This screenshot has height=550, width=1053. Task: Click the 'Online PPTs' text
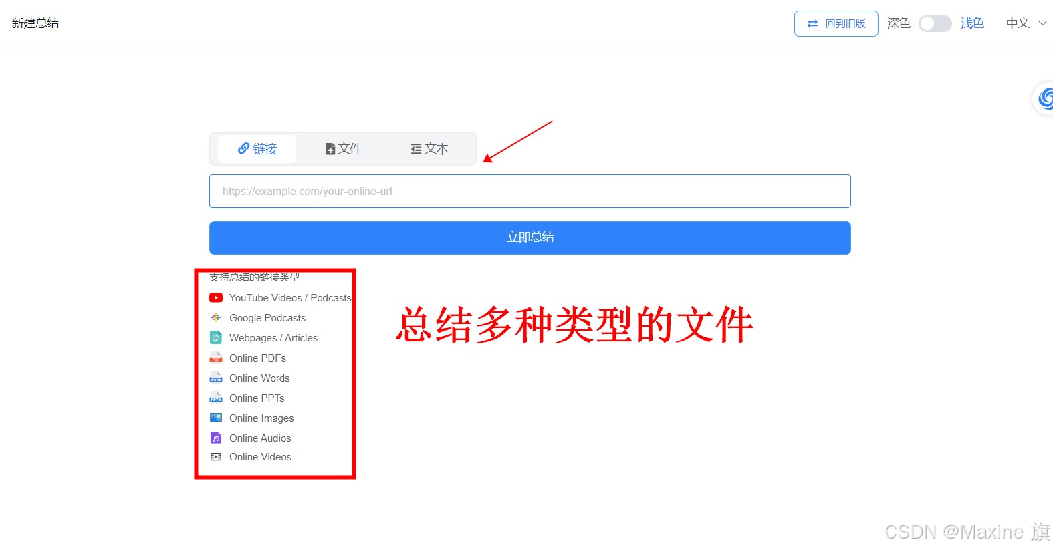pos(257,398)
